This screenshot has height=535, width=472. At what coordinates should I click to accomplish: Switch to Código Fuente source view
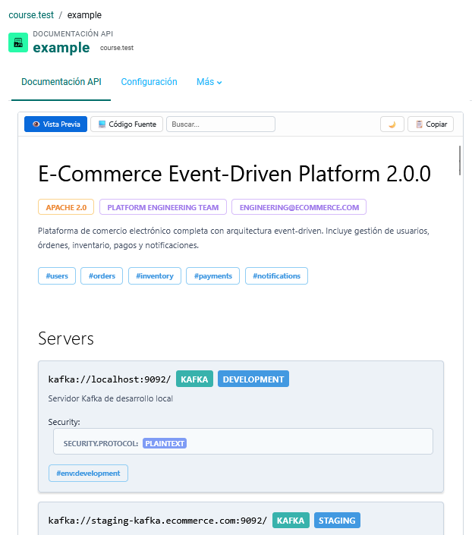127,124
